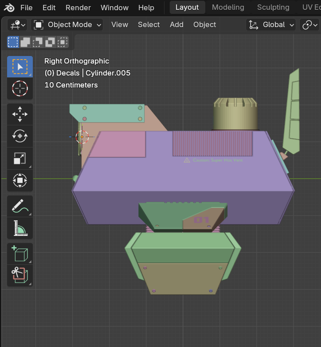The height and width of the screenshot is (347, 321).
Task: Choose Subtract Selection mode
Action: pyautogui.click(x=38, y=42)
